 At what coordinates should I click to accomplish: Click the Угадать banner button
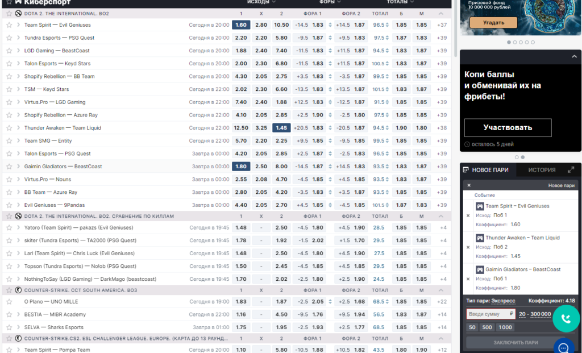point(493,23)
